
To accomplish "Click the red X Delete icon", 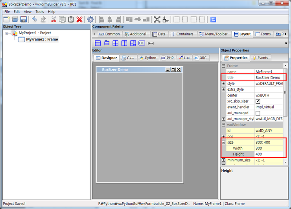I will coord(79,19).
